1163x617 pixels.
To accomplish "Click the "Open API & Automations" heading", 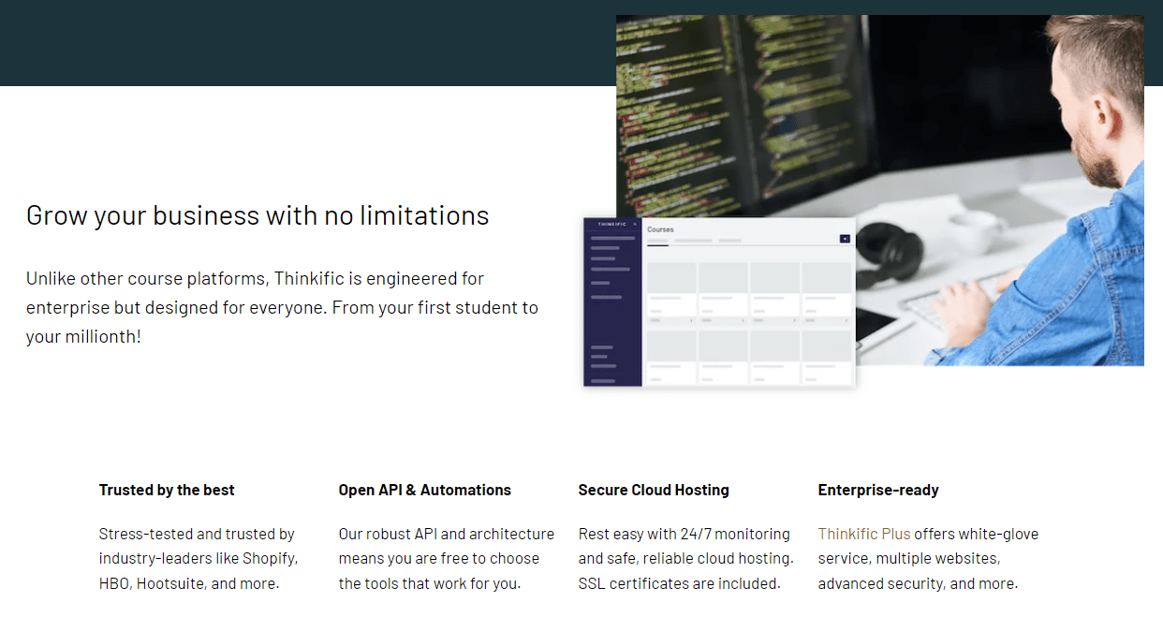I will pos(425,490).
